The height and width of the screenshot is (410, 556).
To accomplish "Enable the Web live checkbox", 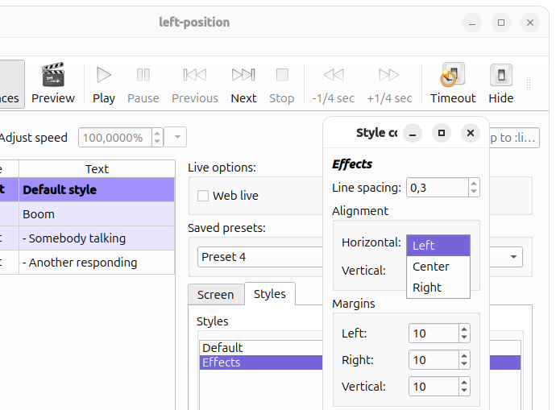I will click(203, 196).
